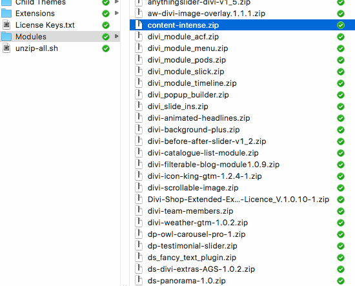Viewport: 355px width, 286px height.
Task: Click divi_module_slick.zip file icon
Action: [139, 71]
